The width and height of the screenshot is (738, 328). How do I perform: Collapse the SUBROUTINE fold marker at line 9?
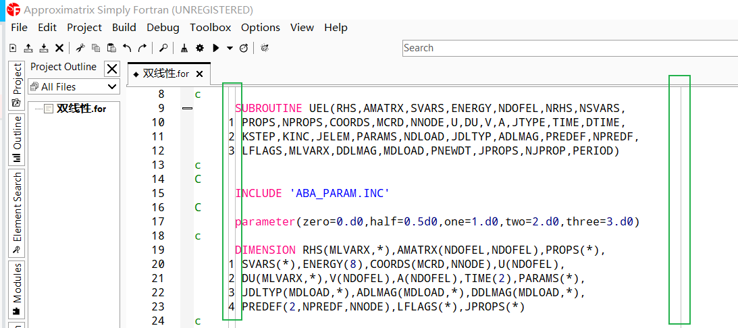187,108
